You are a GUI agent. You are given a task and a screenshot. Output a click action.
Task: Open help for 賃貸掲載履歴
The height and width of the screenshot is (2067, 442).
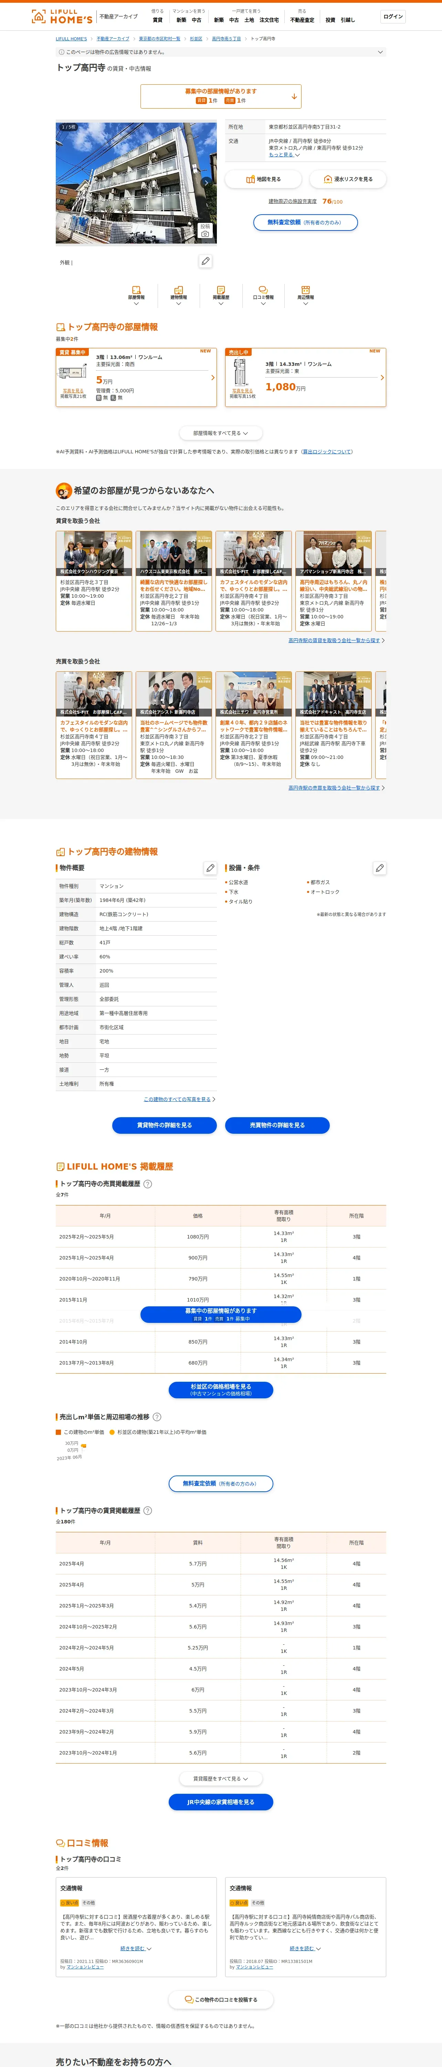click(148, 1510)
